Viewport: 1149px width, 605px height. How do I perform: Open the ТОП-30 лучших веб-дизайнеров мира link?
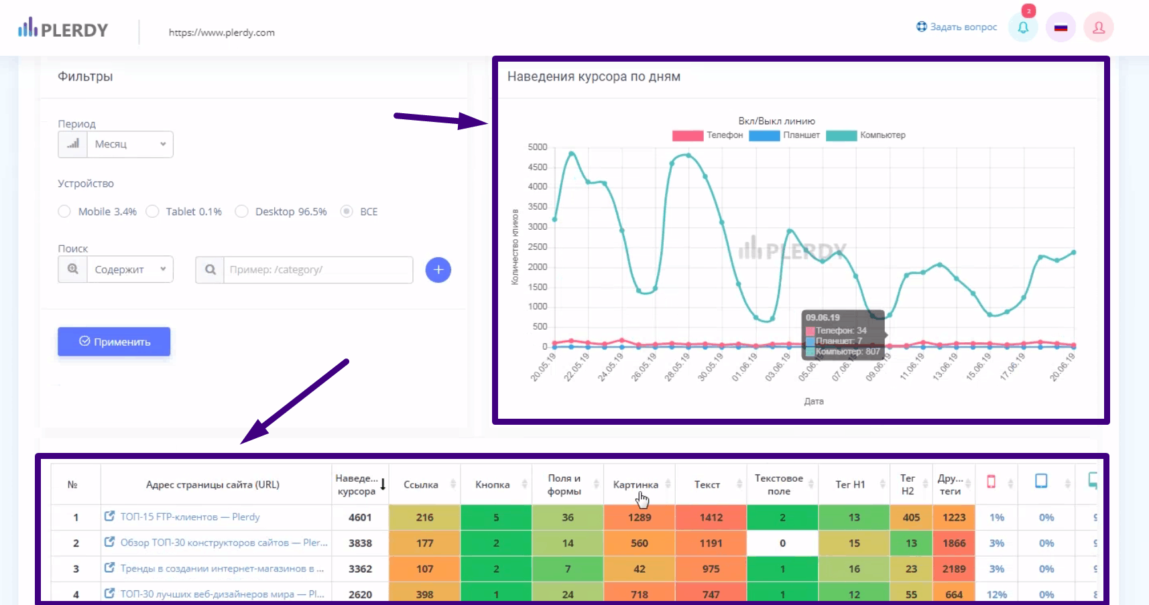222,594
